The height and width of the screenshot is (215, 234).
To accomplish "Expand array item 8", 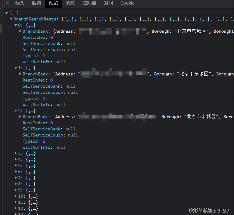I will (16, 184).
